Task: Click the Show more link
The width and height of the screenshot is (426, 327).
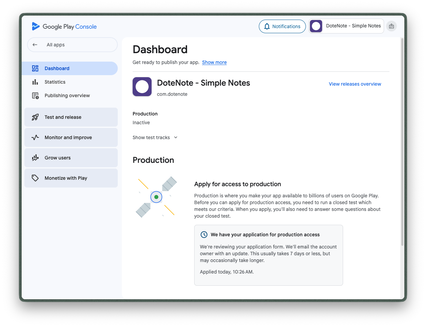Action: tap(214, 62)
